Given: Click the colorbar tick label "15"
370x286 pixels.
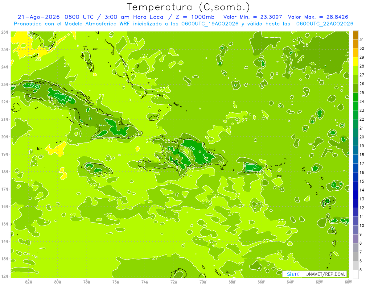Looking at the screenshot, I should (362, 181).
